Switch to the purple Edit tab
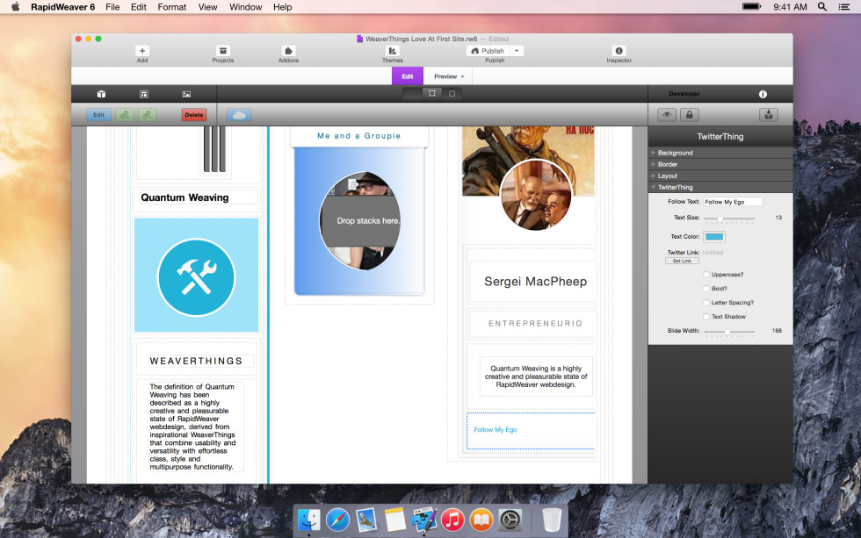861x538 pixels. click(x=408, y=76)
